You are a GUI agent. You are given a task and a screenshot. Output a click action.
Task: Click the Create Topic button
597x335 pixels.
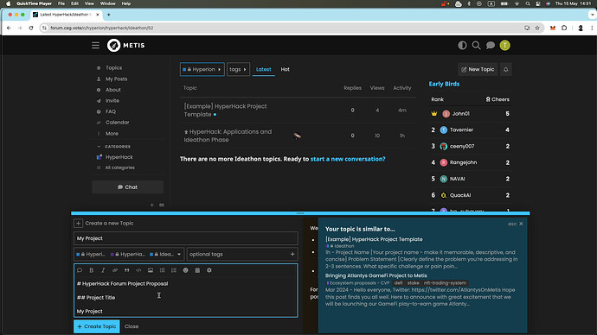click(97, 326)
